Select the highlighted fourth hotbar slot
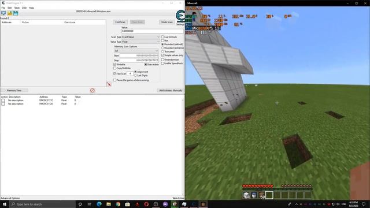Screen dimensions: 370x208 (x=269, y=195)
